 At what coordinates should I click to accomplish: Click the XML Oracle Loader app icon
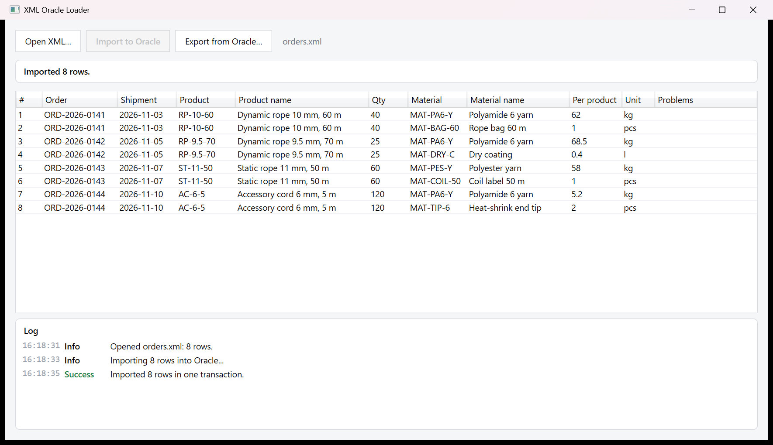click(x=14, y=10)
